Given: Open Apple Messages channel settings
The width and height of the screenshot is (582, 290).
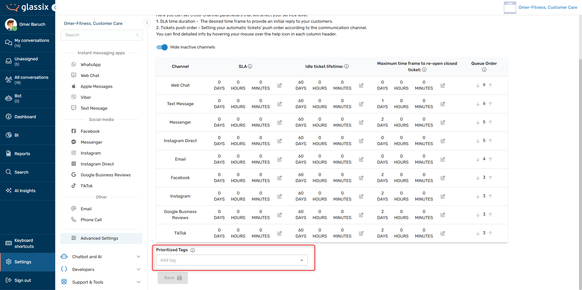Looking at the screenshot, I should pyautogui.click(x=96, y=86).
